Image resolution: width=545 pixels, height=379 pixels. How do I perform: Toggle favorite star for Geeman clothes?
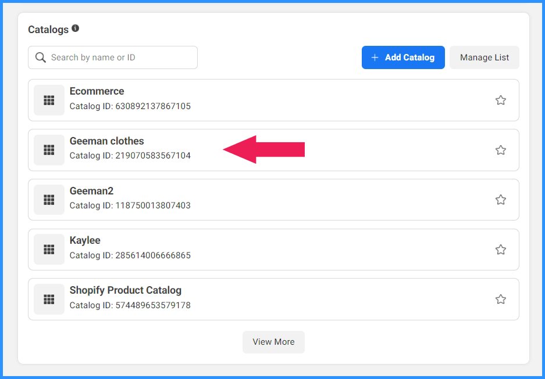[501, 150]
